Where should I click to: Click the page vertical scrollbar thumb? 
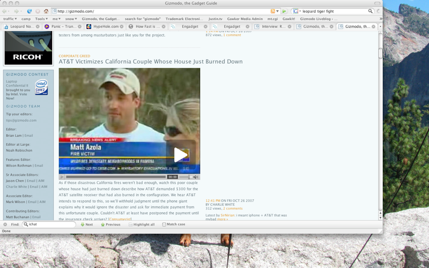[x=380, y=53]
